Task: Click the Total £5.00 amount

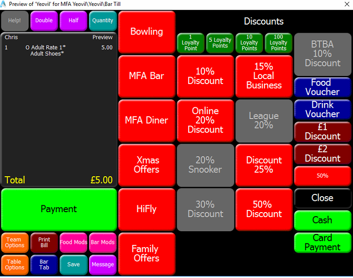Action: [x=101, y=180]
